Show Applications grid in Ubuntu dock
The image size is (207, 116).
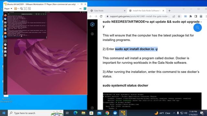[x=5, y=92]
